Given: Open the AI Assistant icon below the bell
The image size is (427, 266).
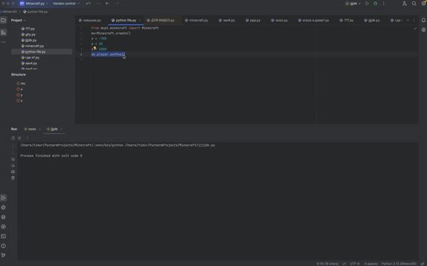Looking at the screenshot, I should (424, 29).
